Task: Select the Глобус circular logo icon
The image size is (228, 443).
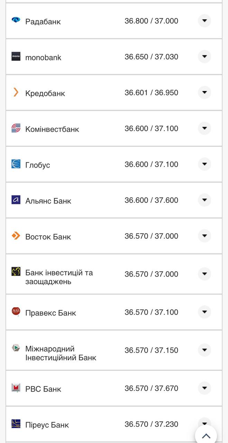Action: (x=15, y=164)
